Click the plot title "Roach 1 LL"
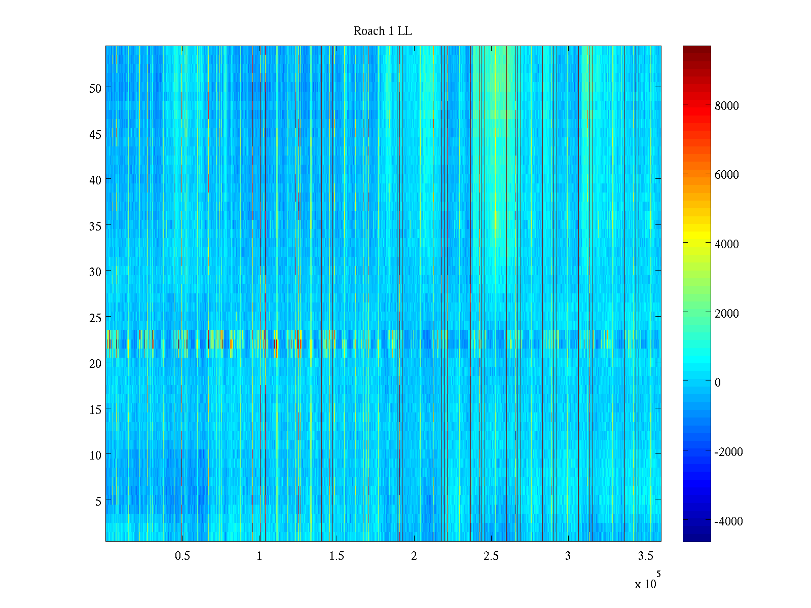 click(382, 31)
